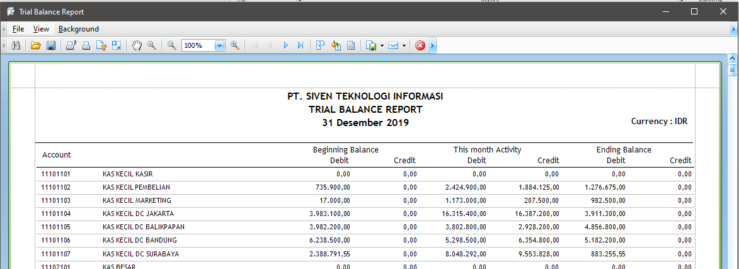The width and height of the screenshot is (739, 269).
Task: Click account number 11101107
Action: point(56,254)
